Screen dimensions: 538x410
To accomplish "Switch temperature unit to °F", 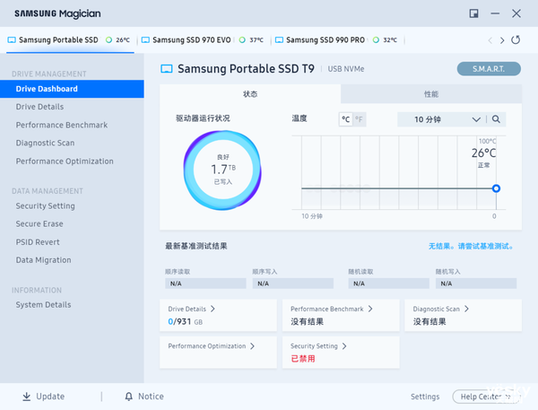I will point(360,119).
